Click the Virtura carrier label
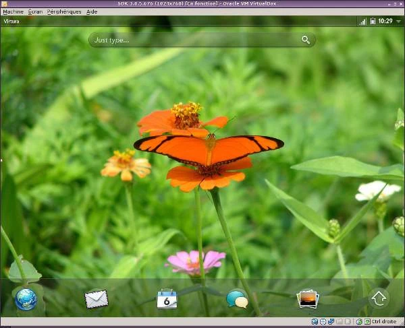 coord(11,22)
